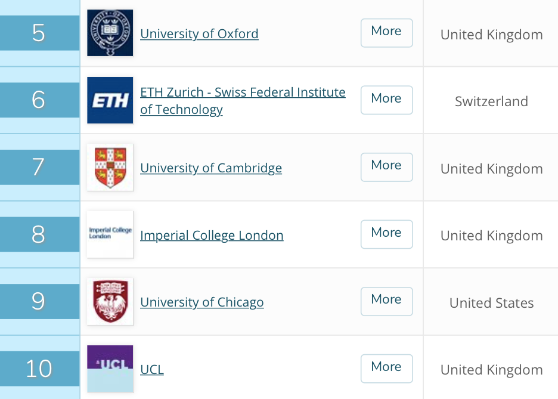Follow the Imperial College London link
The width and height of the screenshot is (558, 399).
[212, 236]
